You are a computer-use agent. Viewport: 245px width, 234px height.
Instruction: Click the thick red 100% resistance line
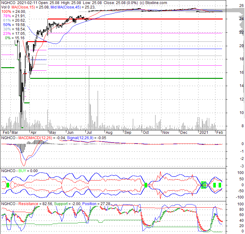click(135, 19)
